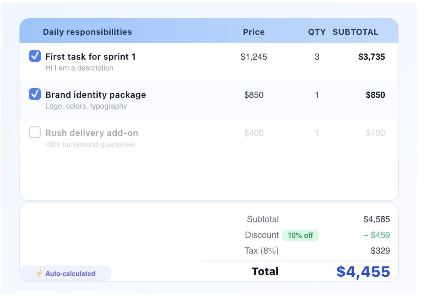Click the Total label
Viewport: 423px width, 300px height.
[265, 271]
